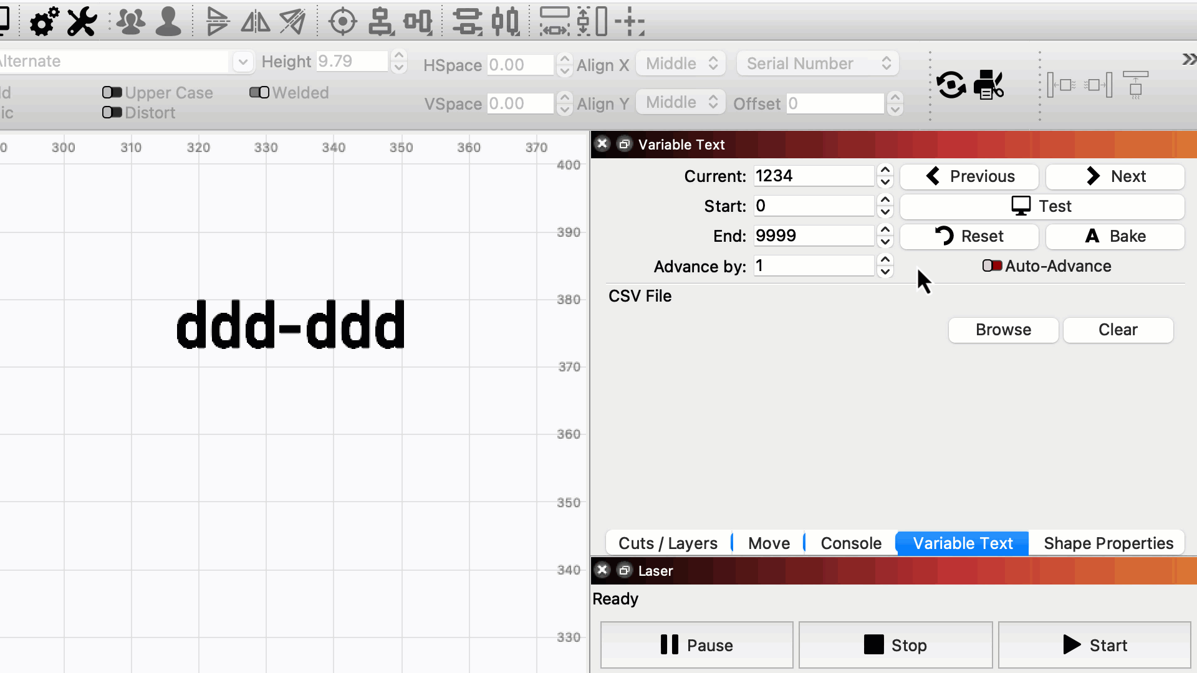Switch to the Cuts / Layers tab
This screenshot has width=1197, height=673.
coord(668,543)
